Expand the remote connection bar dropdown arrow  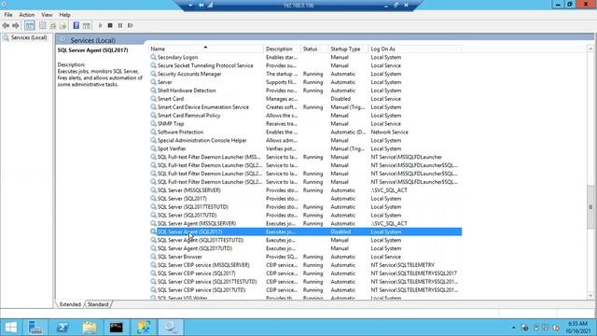[x=190, y=6]
